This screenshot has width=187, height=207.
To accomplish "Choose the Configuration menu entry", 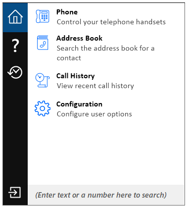I will [106, 109].
